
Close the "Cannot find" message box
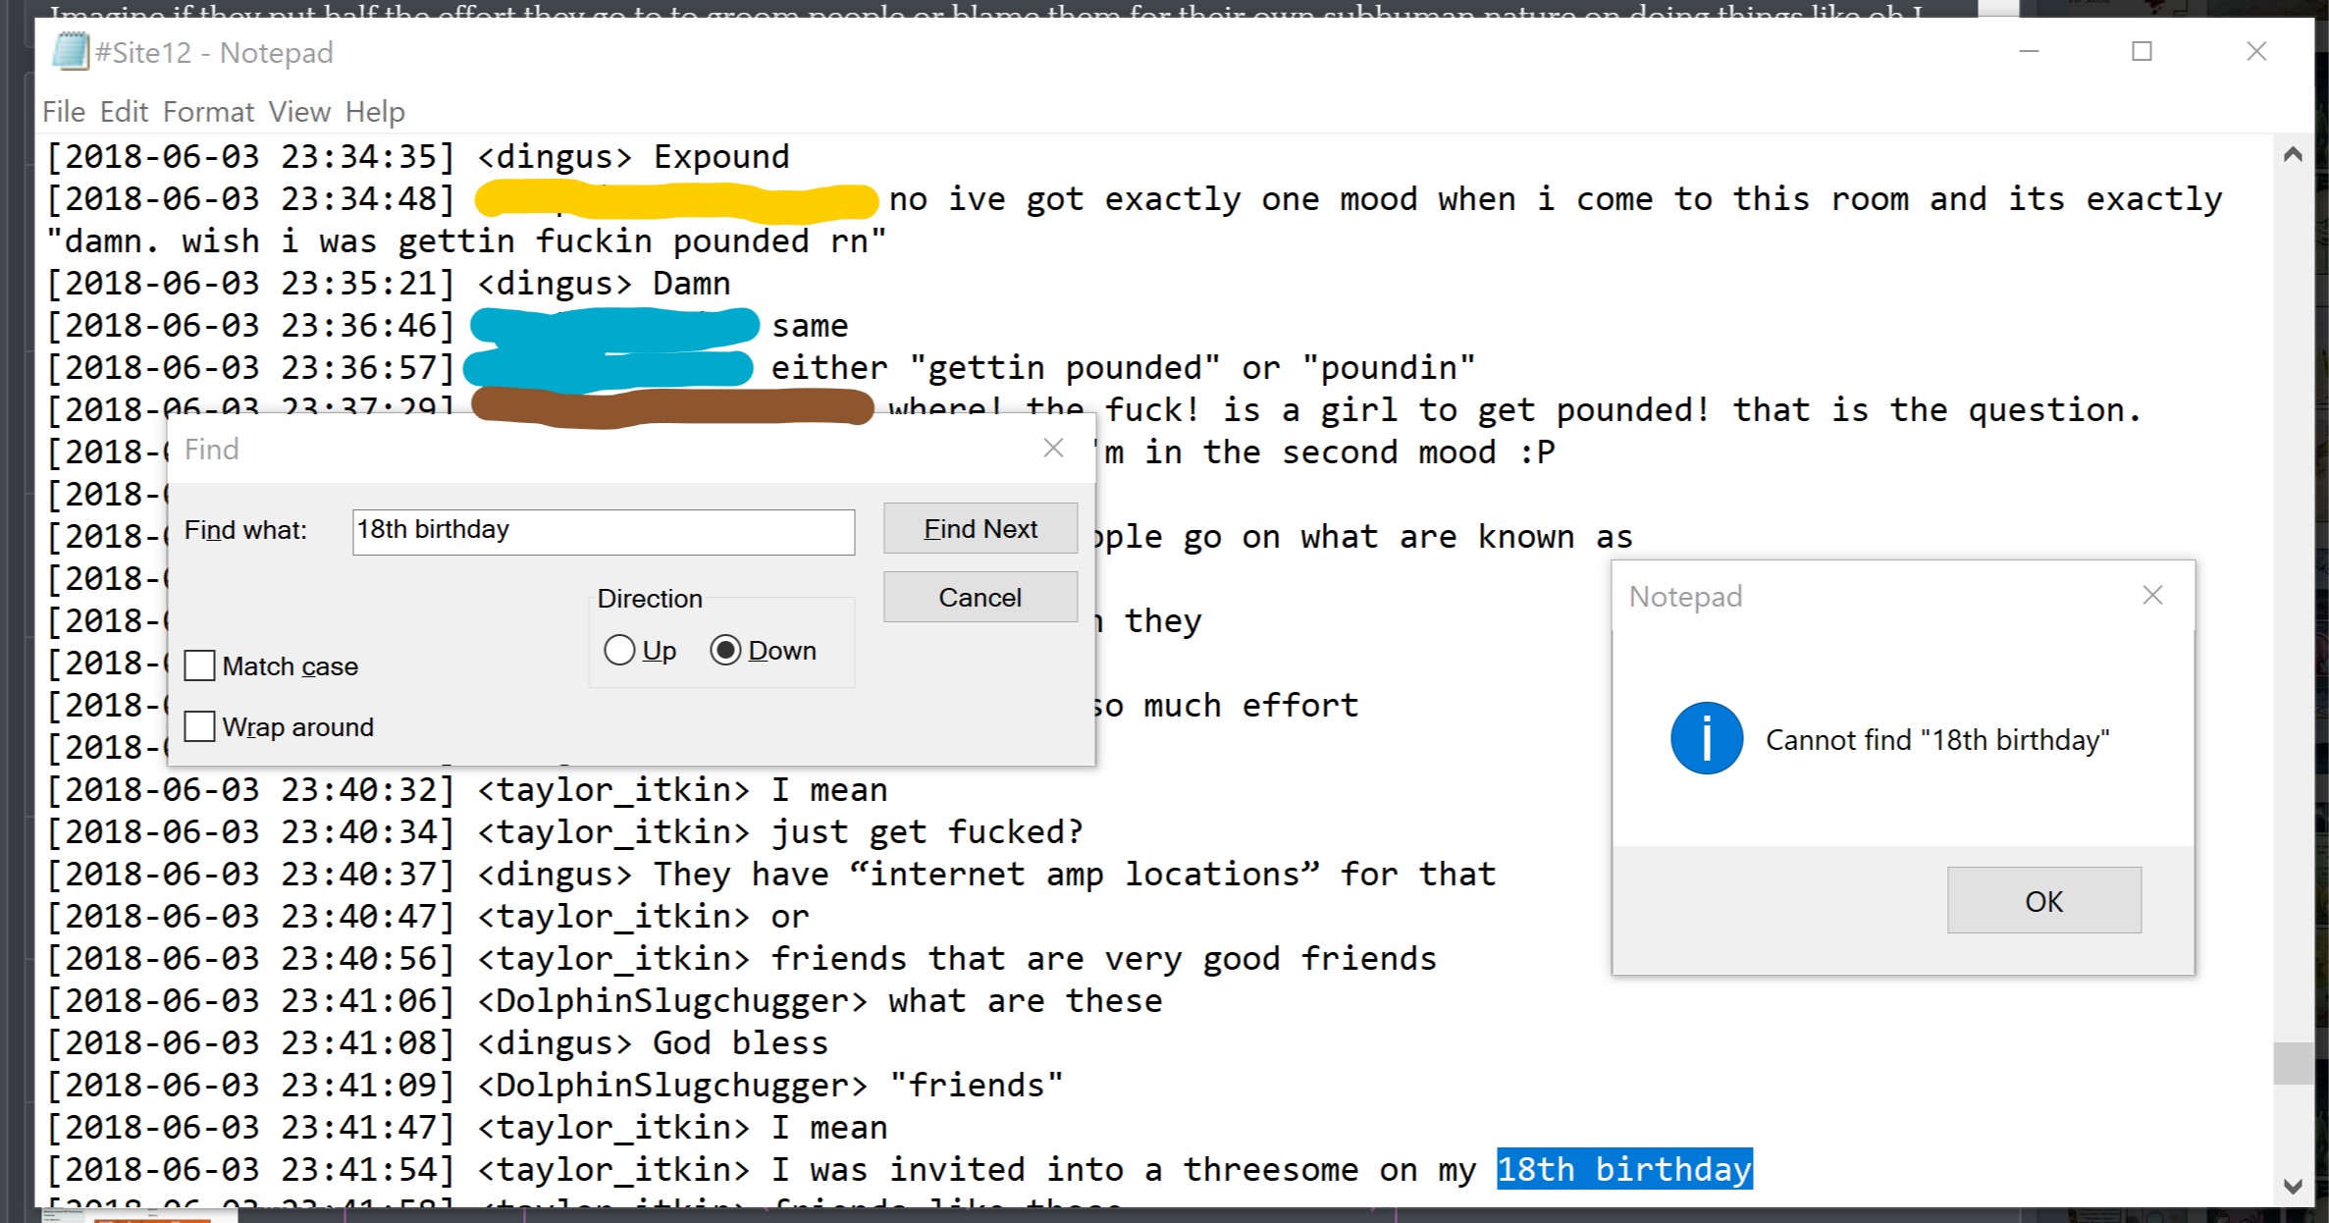(2152, 595)
